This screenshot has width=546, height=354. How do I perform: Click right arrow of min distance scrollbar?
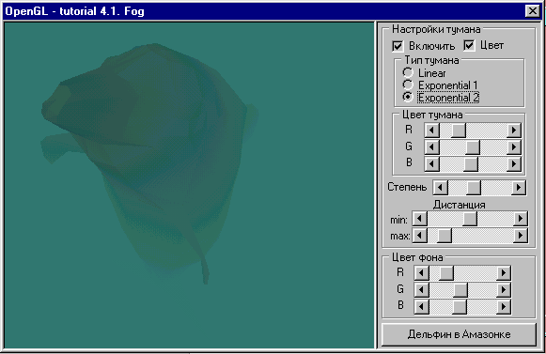point(521,219)
